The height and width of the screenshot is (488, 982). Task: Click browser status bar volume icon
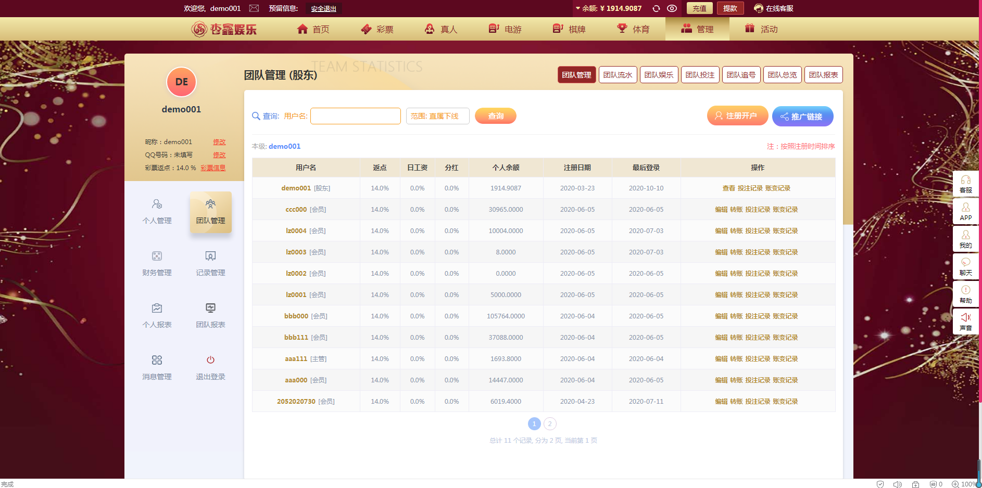click(x=898, y=484)
